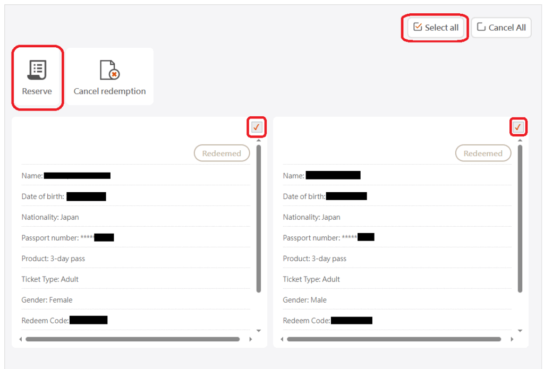
Task: Click the up arrow of right card's vertical scrollbar
Action: pyautogui.click(x=520, y=140)
